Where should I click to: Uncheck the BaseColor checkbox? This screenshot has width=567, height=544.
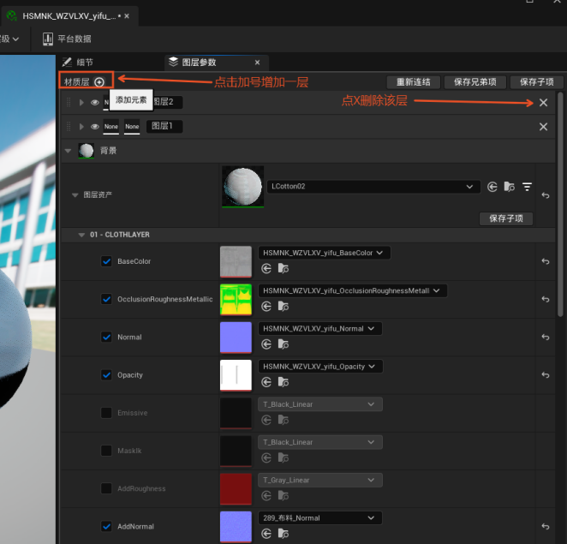(x=107, y=261)
